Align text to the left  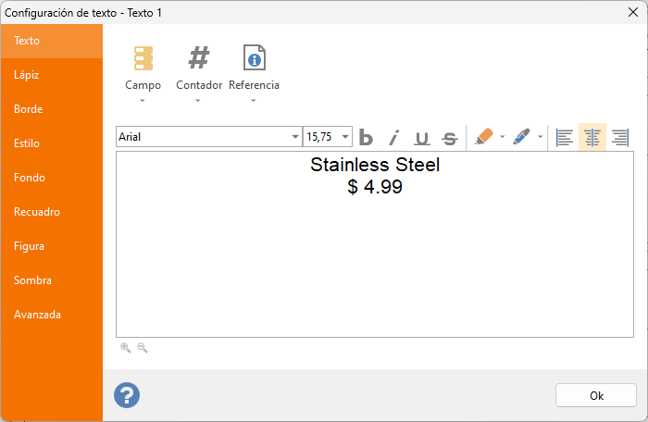565,137
